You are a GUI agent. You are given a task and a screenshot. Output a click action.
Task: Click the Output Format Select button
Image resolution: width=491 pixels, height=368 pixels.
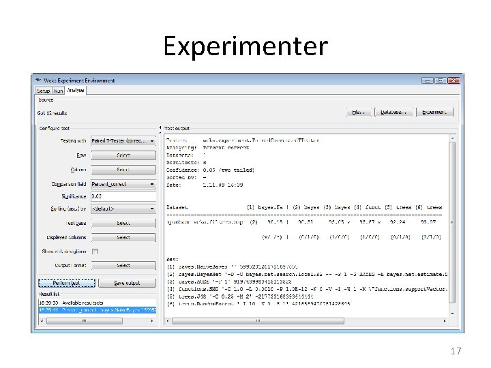coord(123,265)
